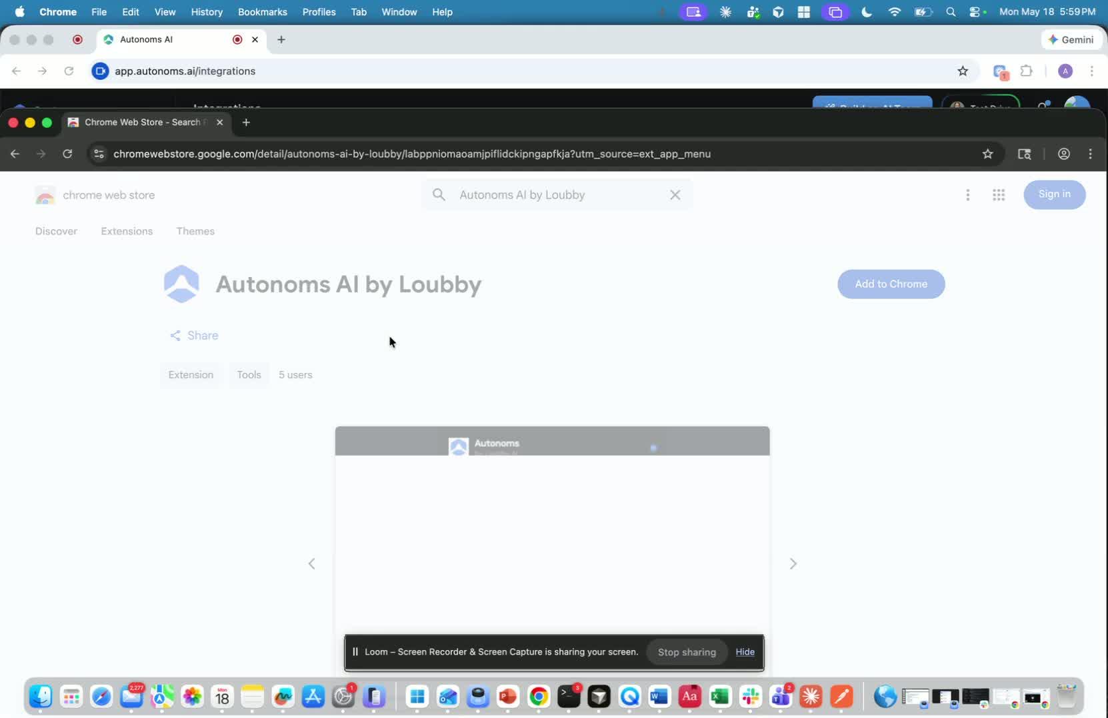Show the previous screenshot with left arrow

311,563
